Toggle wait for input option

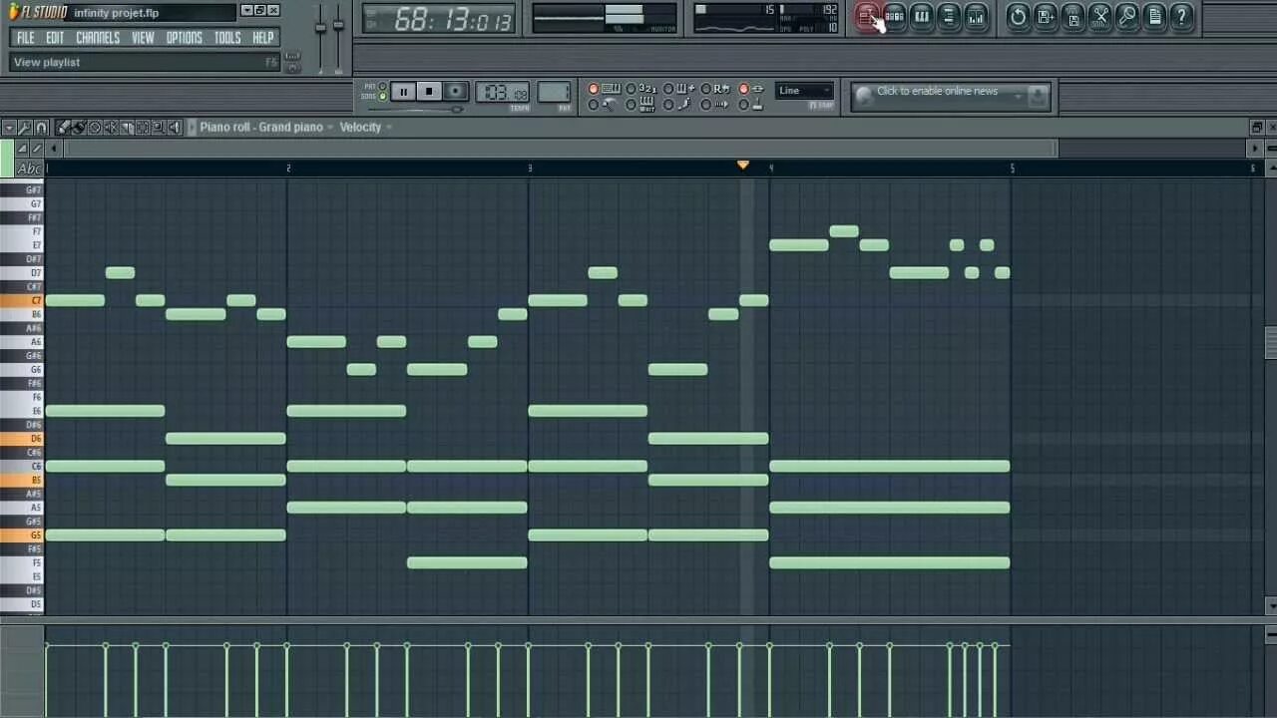click(x=640, y=105)
